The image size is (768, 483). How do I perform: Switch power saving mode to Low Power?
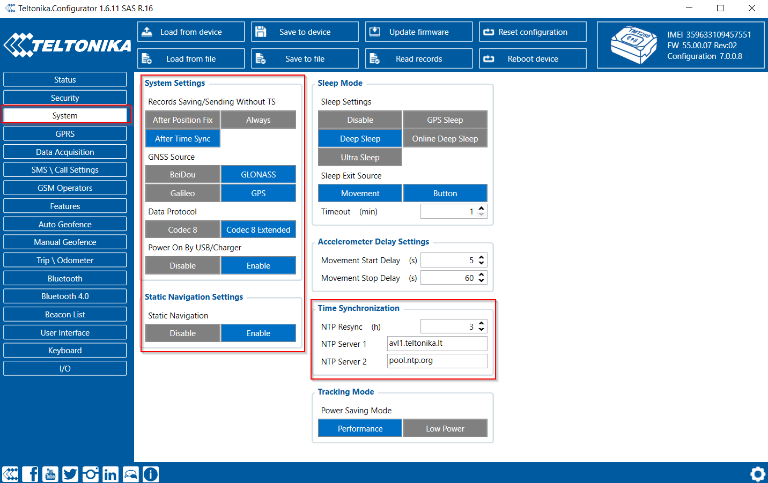[445, 429]
